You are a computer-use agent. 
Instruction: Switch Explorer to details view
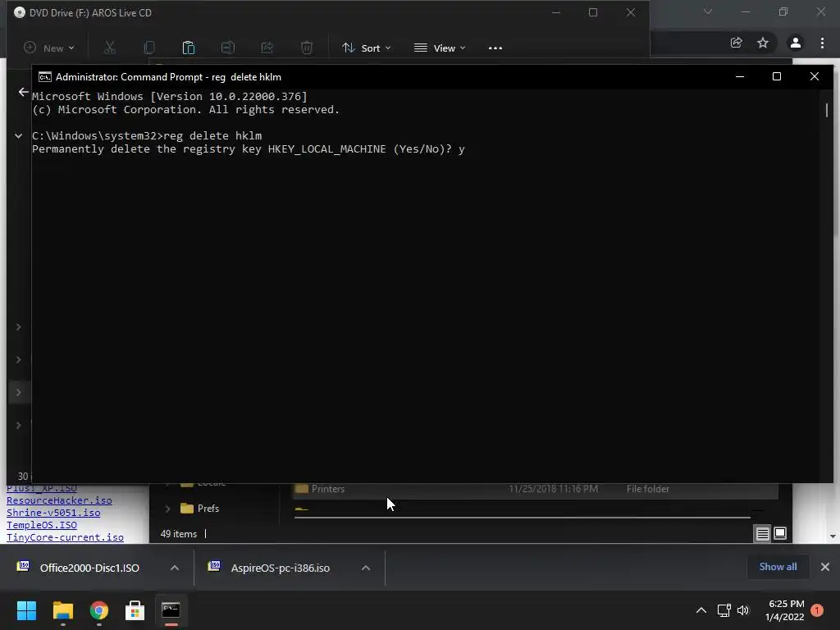click(762, 533)
